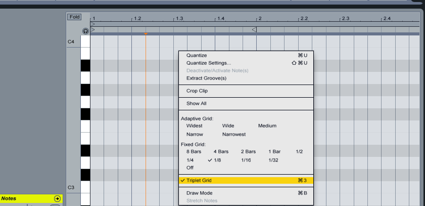
Task: Click the Fold button
Action: pos(74,17)
